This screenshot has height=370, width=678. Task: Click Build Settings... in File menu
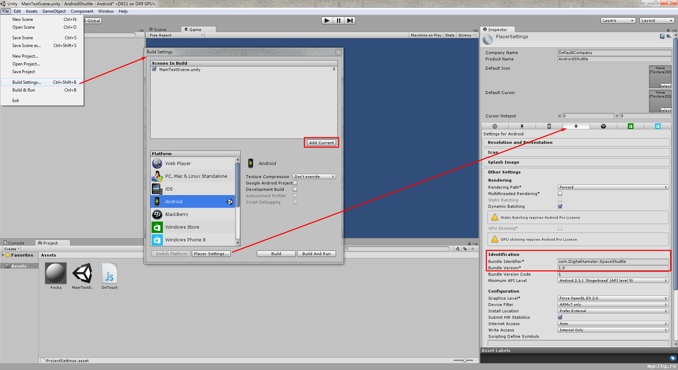42,82
